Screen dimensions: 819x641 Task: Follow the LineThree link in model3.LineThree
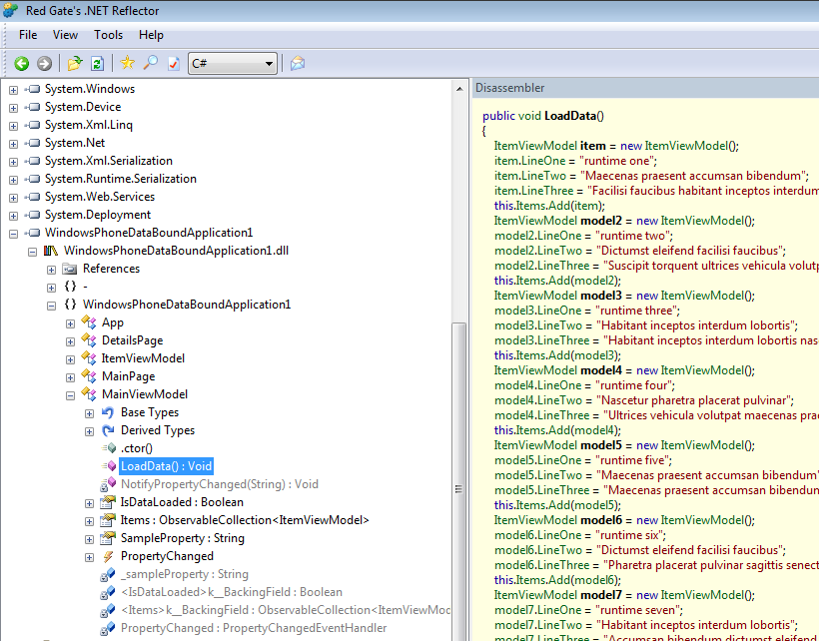coord(563,340)
